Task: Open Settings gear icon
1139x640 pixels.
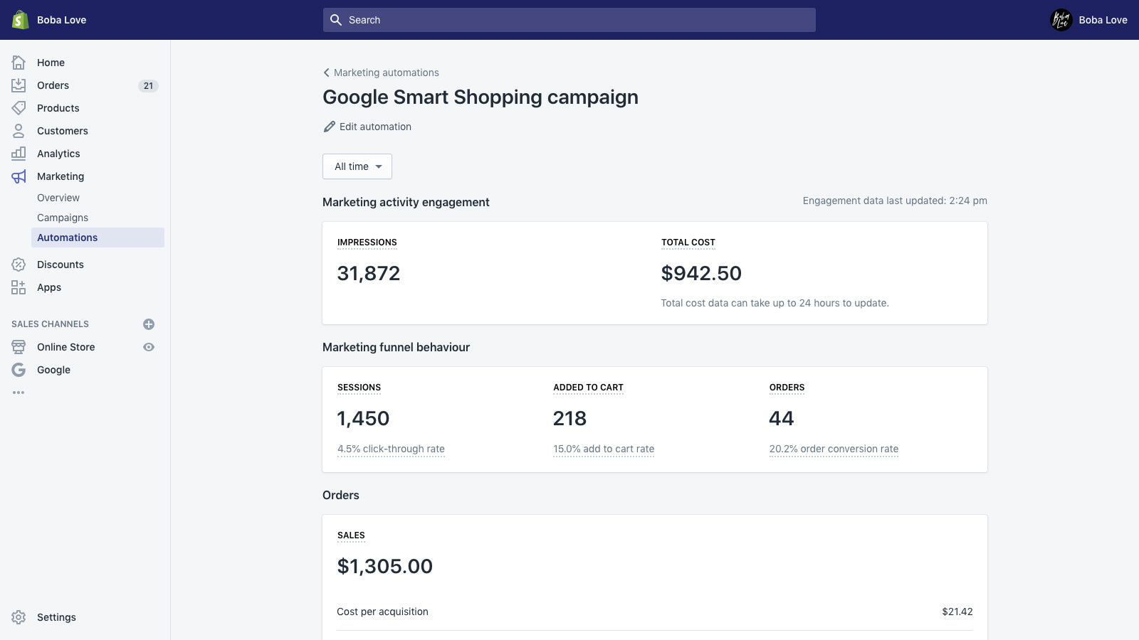Action: 19,617
